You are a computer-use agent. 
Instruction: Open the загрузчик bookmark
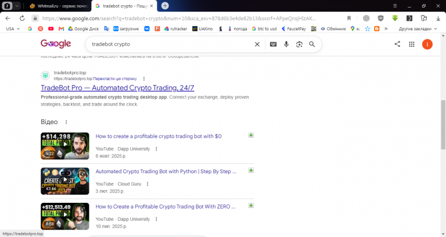126,28
